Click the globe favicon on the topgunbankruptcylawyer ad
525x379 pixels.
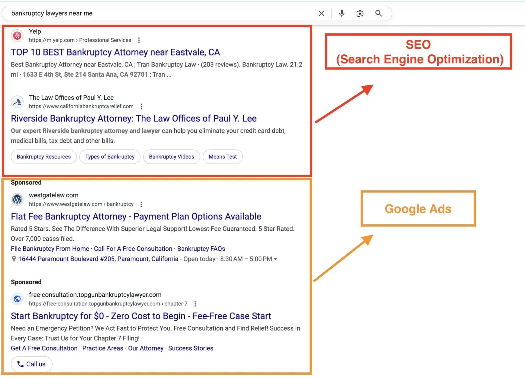pos(17,299)
